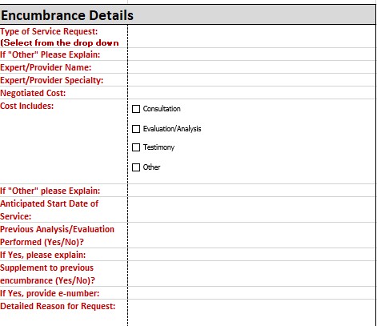Select the Supplement to previous encumbrance answer cell
The width and height of the screenshot is (377, 326).
pyautogui.click(x=251, y=274)
